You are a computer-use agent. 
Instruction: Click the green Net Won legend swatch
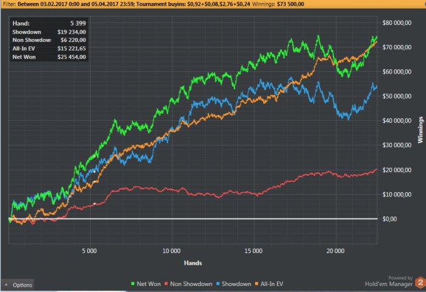133,284
